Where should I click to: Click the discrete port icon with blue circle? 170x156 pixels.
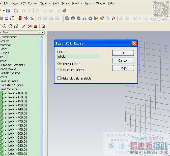(x=26, y=18)
